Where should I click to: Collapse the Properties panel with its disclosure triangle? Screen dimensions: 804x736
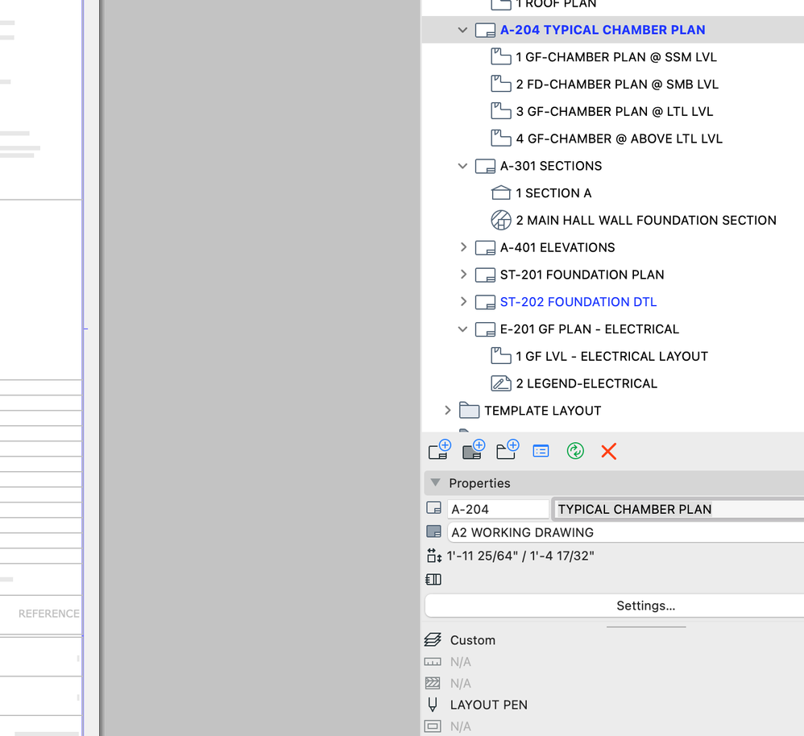click(435, 483)
